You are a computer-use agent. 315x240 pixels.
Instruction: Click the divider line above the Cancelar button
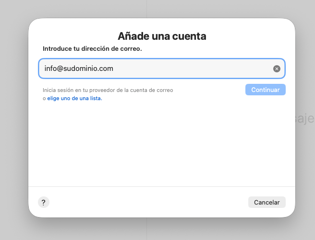tap(161, 186)
